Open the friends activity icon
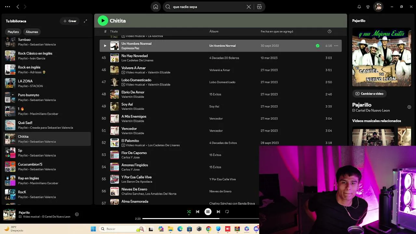This screenshot has width=416, height=234. [x=368, y=7]
